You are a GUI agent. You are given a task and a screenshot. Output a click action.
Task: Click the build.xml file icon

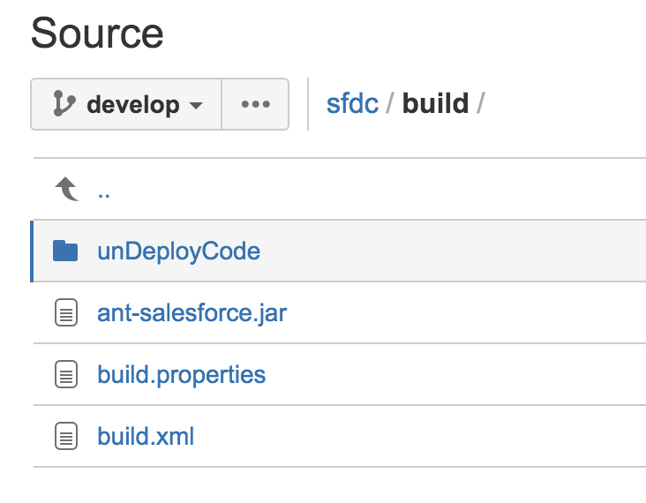pyautogui.click(x=66, y=437)
